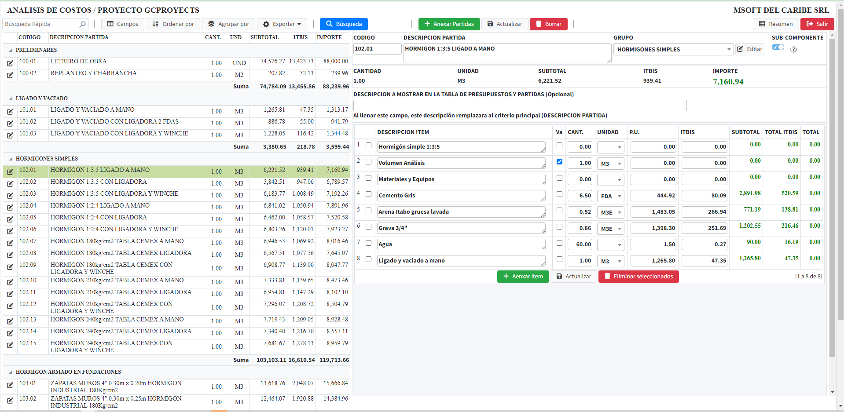Toggle the SUB-COMPONENTE switch
Screen dimensions: 844x412
(x=778, y=47)
